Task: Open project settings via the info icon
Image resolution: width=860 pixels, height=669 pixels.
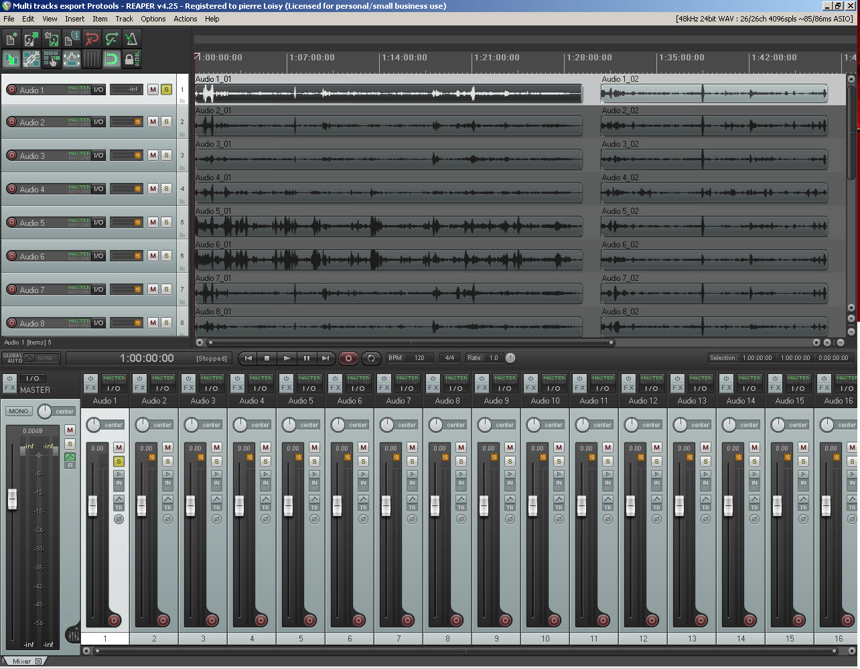Action: click(71, 40)
